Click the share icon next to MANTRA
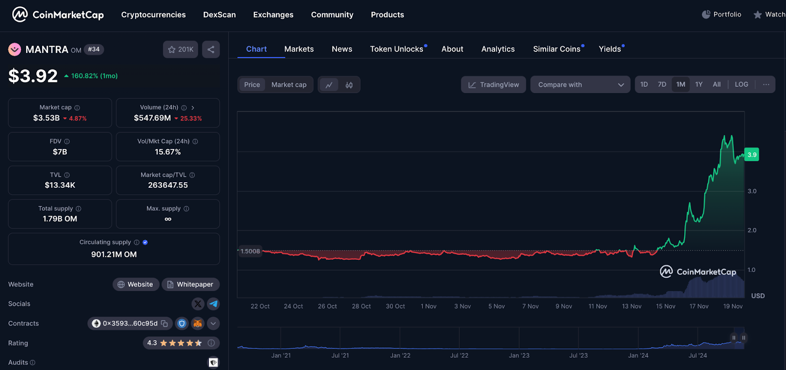Viewport: 786px width, 370px height. point(211,49)
